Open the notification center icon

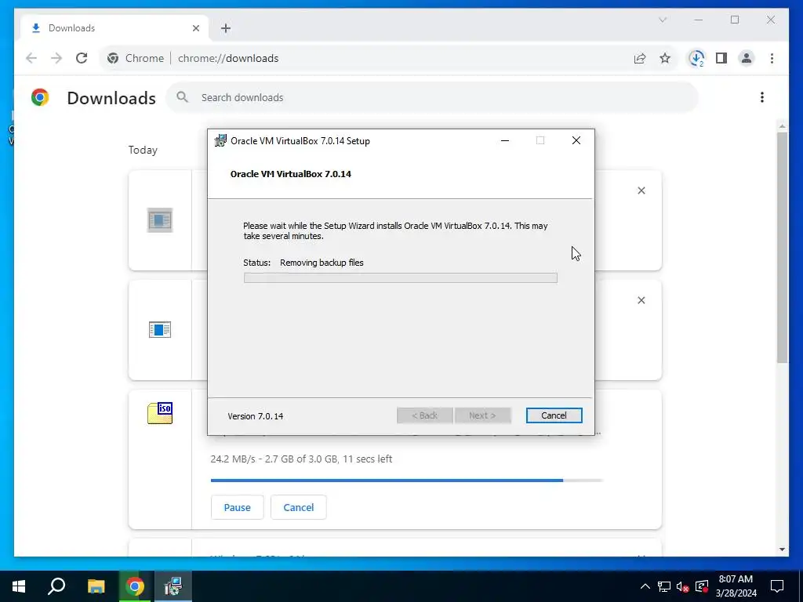point(777,586)
